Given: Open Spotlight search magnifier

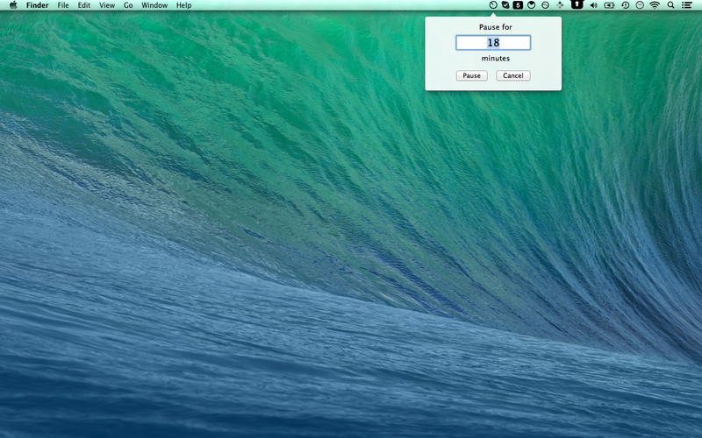Looking at the screenshot, I should click(x=671, y=5).
